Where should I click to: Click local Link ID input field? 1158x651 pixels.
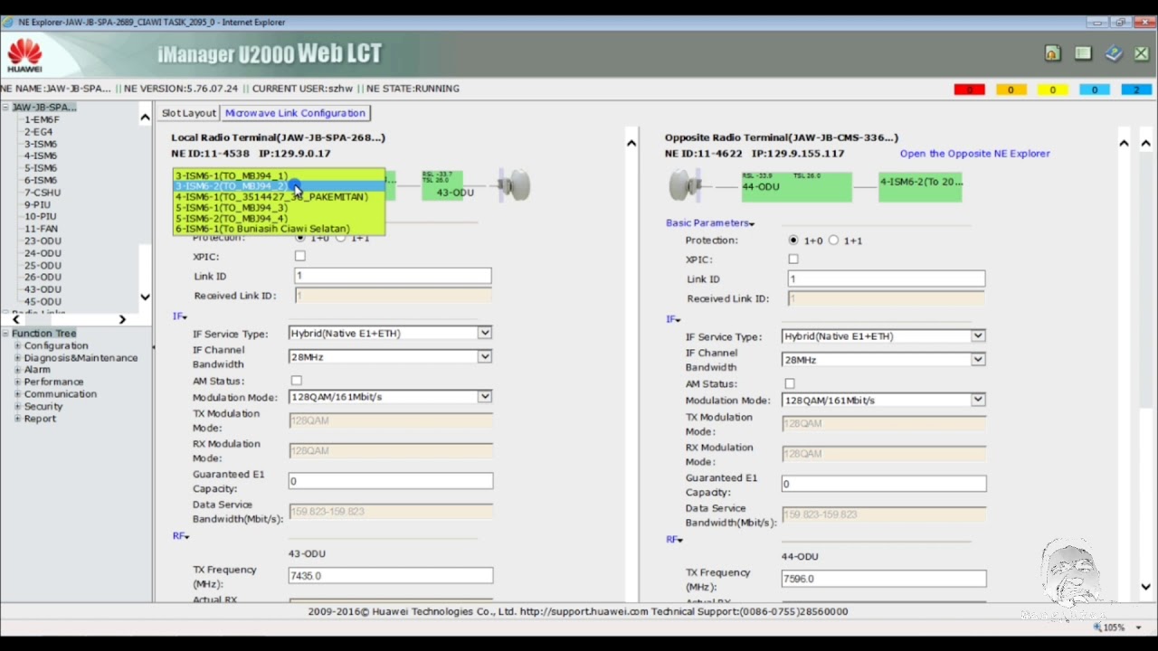pyautogui.click(x=393, y=276)
